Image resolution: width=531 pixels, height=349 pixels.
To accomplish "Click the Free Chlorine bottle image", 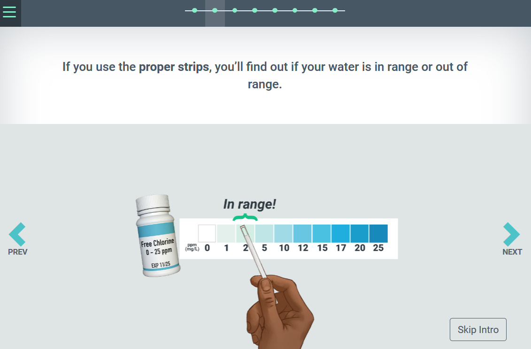I will (x=157, y=236).
